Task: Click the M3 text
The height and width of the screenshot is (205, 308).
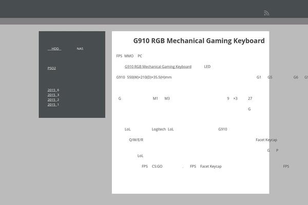Action: coord(167,98)
